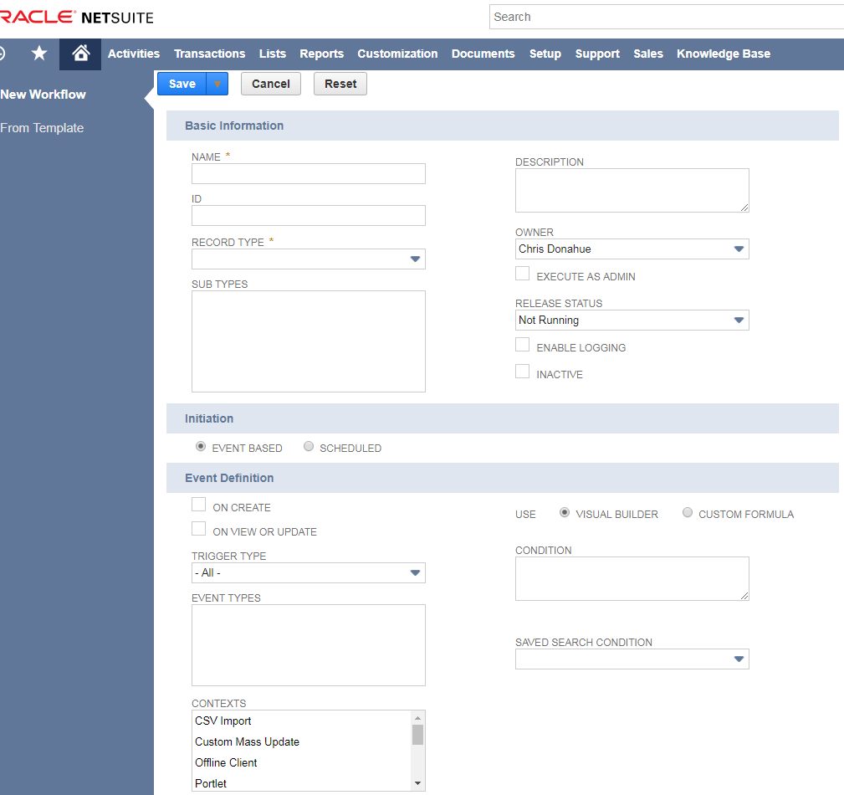This screenshot has width=844, height=795.
Task: Expand the Trigger Type dropdown
Action: (415, 572)
